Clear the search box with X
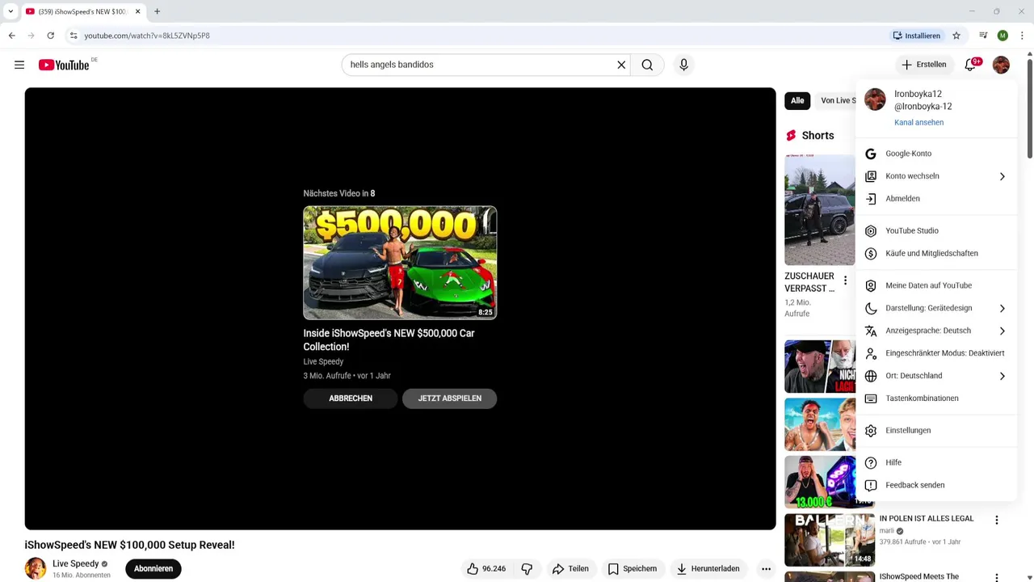 click(621, 65)
